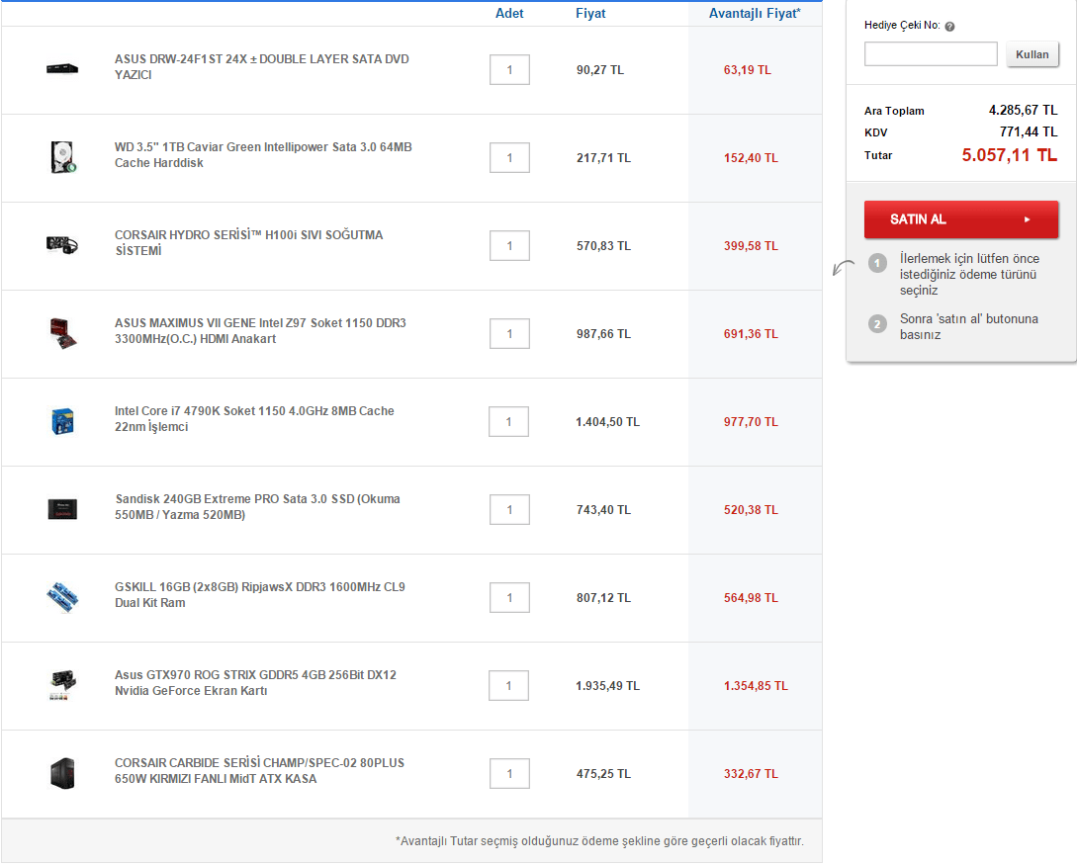
Task: Click the help icon beside Hediye Çeki No
Action: coord(950,26)
